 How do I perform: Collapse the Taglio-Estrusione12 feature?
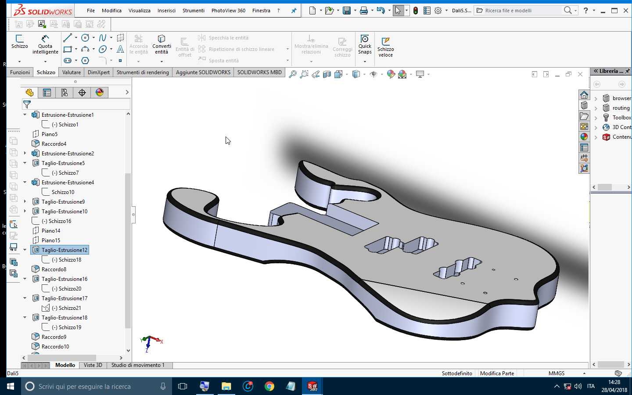pyautogui.click(x=25, y=250)
